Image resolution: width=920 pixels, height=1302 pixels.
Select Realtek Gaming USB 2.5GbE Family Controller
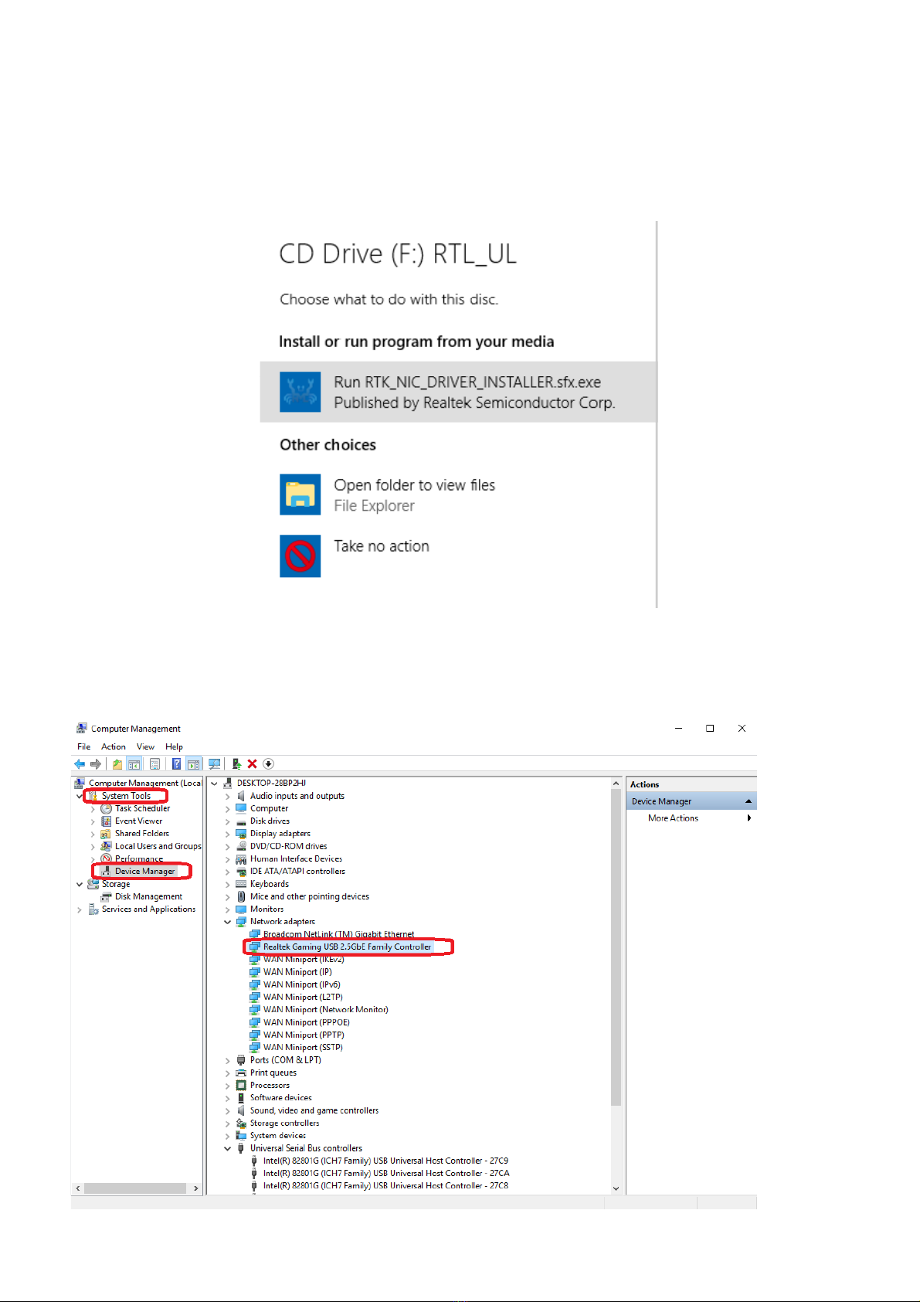point(347,947)
